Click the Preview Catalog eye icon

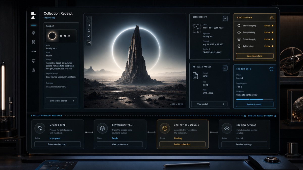pos(227,128)
